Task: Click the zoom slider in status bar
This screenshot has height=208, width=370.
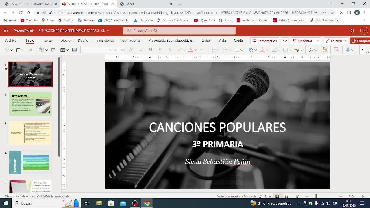Action: coord(316,196)
